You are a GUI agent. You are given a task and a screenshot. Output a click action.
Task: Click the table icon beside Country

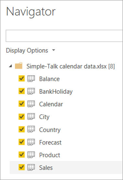tap(31, 129)
